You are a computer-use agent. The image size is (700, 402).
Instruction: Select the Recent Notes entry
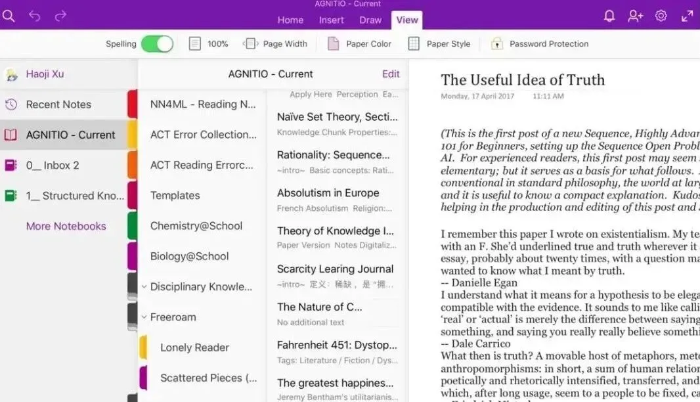click(x=58, y=104)
